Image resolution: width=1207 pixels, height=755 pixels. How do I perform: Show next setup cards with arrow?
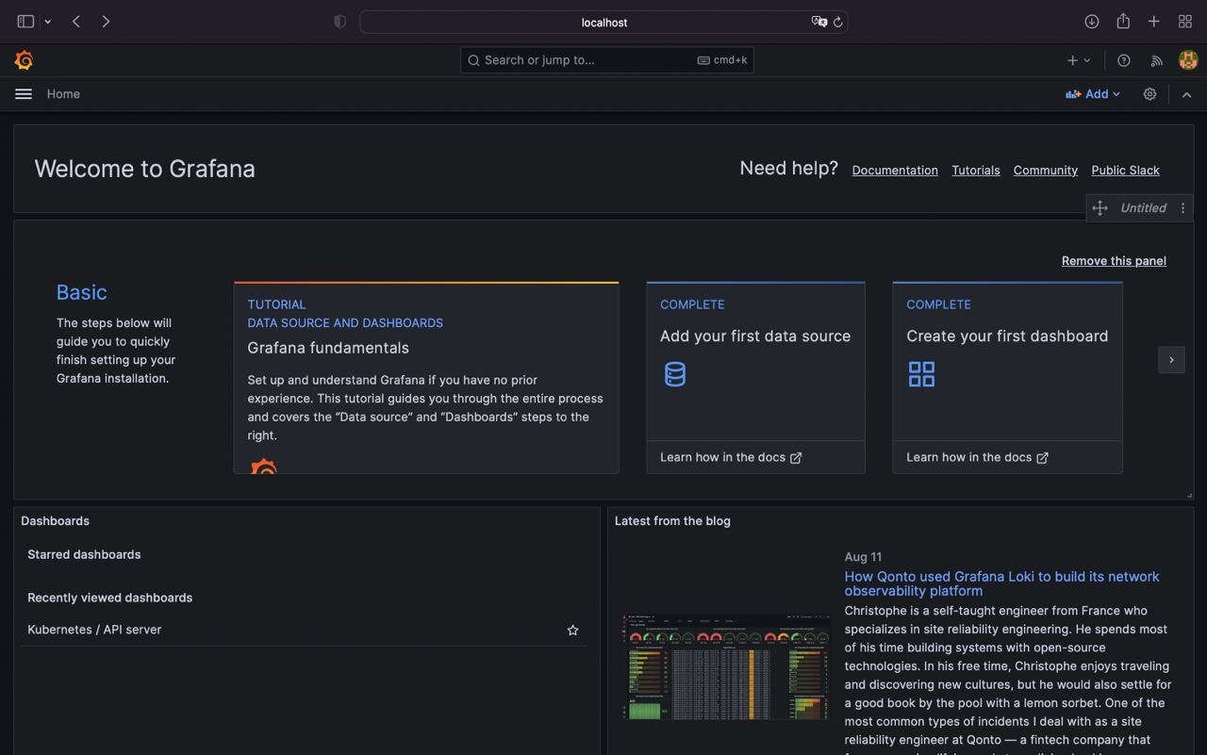coord(1171,360)
